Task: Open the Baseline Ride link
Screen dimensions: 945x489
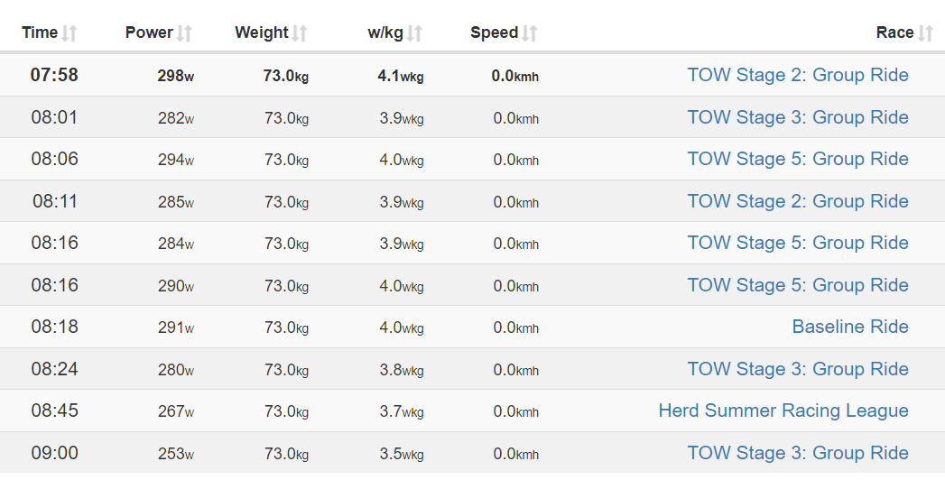Action: point(849,327)
